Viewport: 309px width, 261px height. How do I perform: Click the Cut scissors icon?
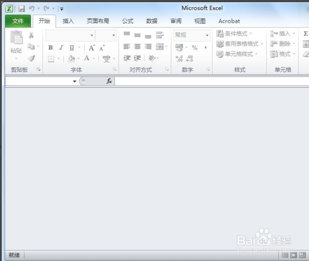pos(31,35)
